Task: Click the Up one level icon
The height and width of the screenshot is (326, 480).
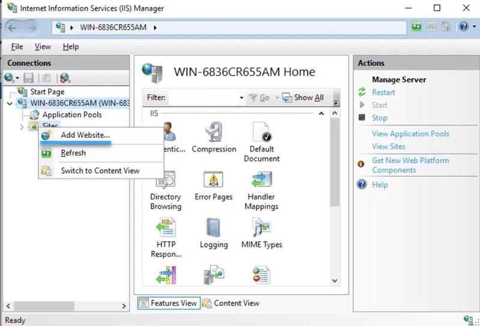Action: tap(46, 78)
